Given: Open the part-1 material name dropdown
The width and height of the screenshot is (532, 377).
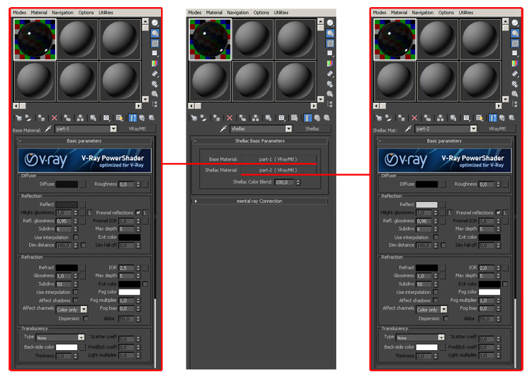Looking at the screenshot, I should [113, 129].
